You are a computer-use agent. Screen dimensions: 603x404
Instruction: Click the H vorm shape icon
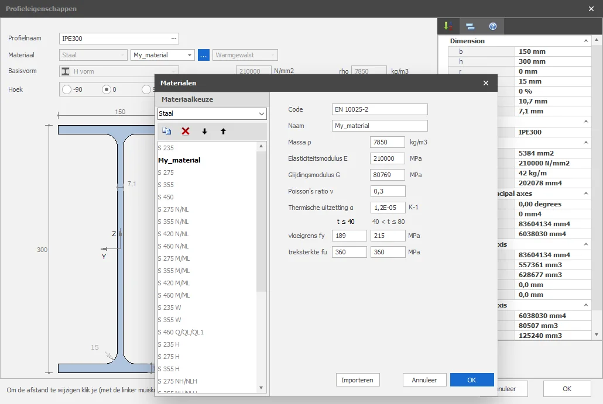[x=66, y=71]
